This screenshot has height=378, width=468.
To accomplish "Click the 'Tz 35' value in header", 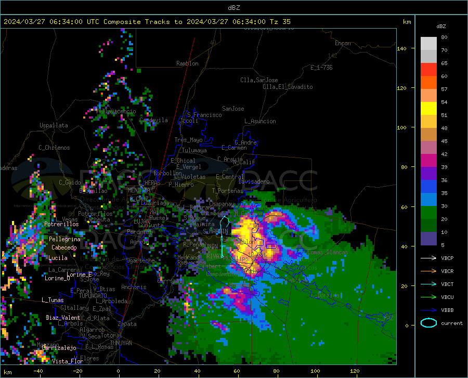I will click(x=280, y=22).
